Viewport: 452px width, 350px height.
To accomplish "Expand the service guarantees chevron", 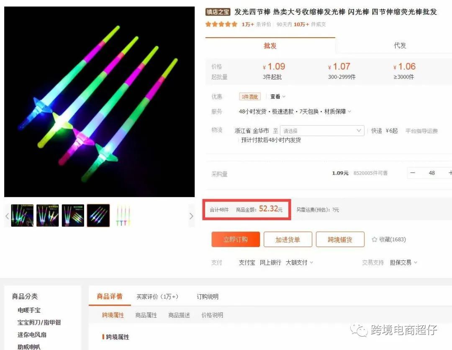I will click(x=349, y=112).
